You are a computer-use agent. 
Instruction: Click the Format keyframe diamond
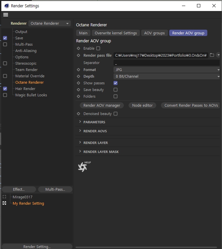click(78, 70)
